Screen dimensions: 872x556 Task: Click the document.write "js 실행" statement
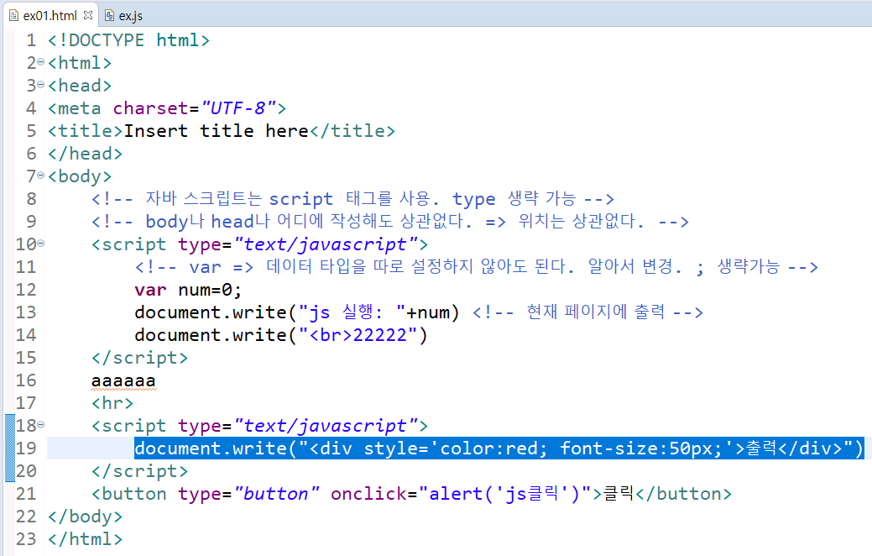pyautogui.click(x=297, y=312)
